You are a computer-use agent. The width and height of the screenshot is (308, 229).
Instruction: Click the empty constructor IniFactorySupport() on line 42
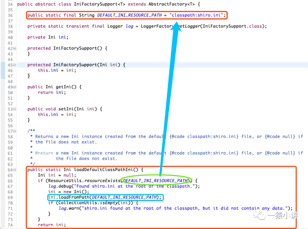click(x=78, y=48)
